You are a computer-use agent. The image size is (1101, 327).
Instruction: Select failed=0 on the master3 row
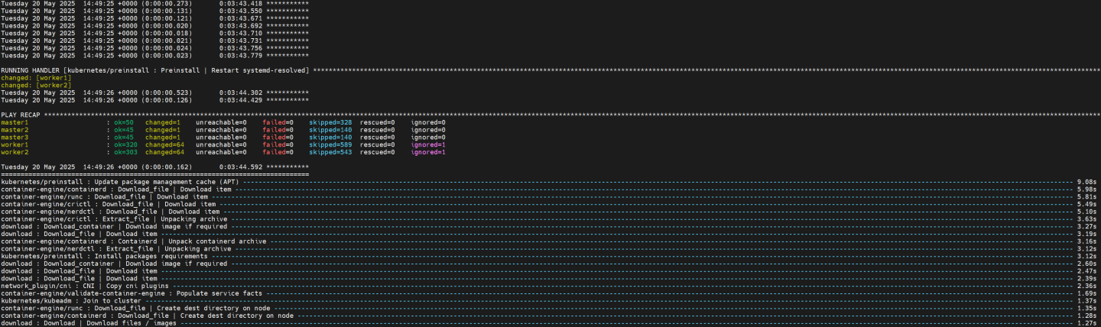click(278, 138)
